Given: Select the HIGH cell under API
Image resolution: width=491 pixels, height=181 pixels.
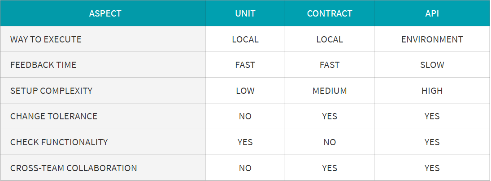Looking at the screenshot, I should click(x=432, y=91).
